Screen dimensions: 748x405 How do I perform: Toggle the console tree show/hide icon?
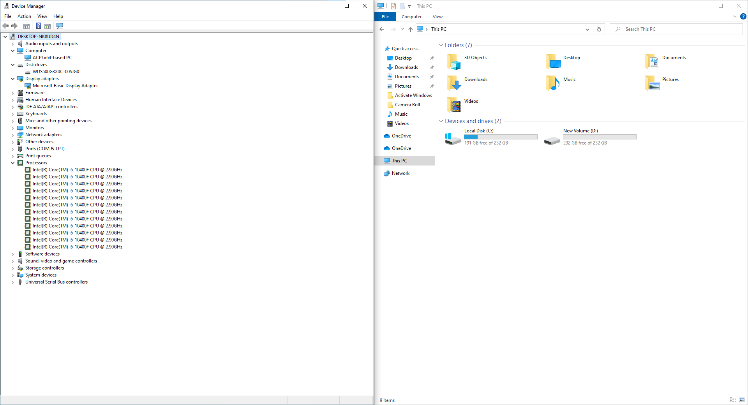pos(26,26)
